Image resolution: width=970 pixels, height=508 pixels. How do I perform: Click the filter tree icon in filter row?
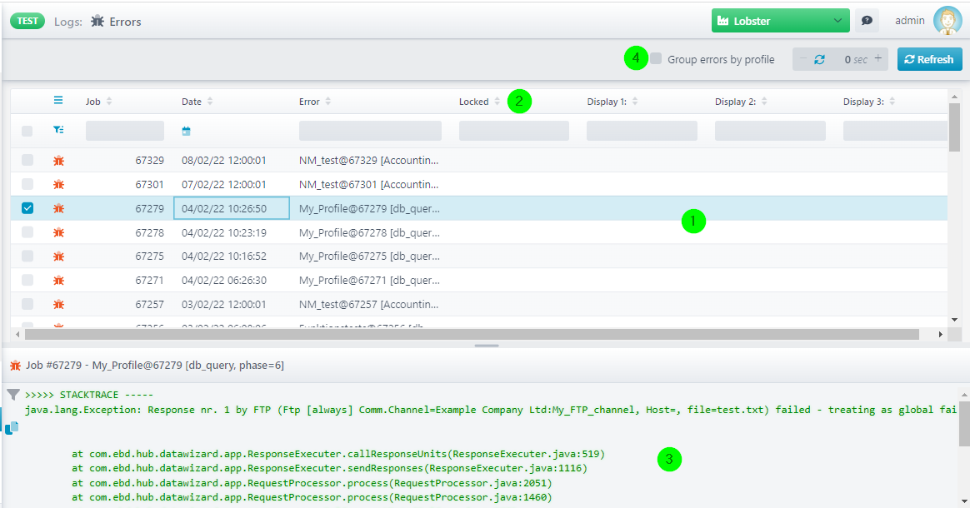tap(58, 130)
